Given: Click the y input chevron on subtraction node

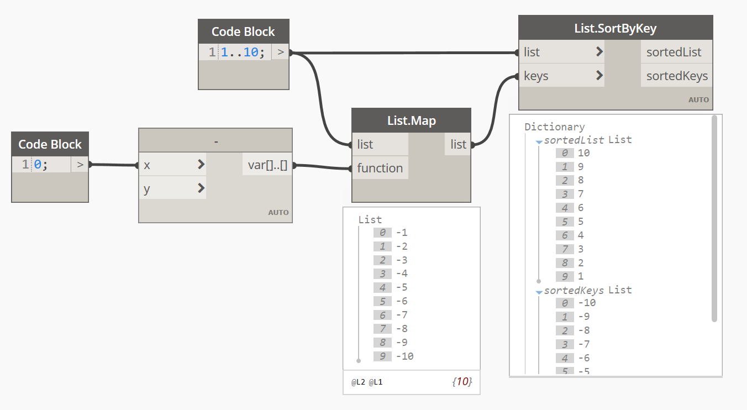Looking at the screenshot, I should tap(201, 188).
